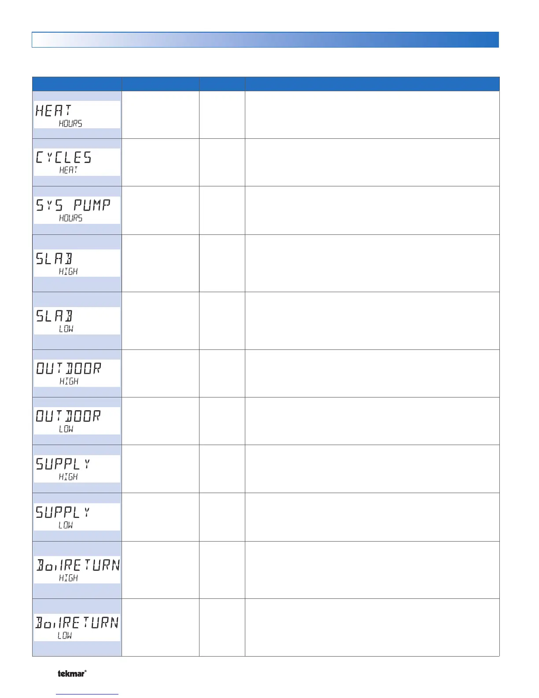Click the SYS PUMP HOURS display
This screenshot has height=698, width=539.
[77, 210]
